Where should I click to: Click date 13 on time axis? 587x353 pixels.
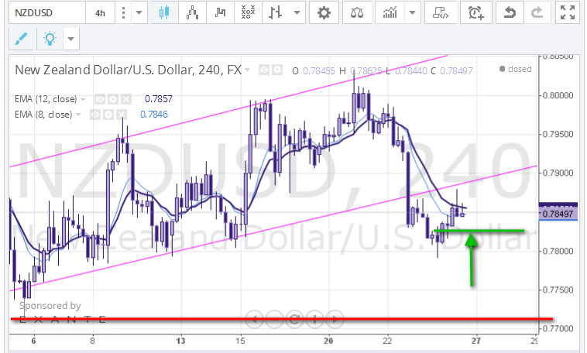tap(180, 341)
